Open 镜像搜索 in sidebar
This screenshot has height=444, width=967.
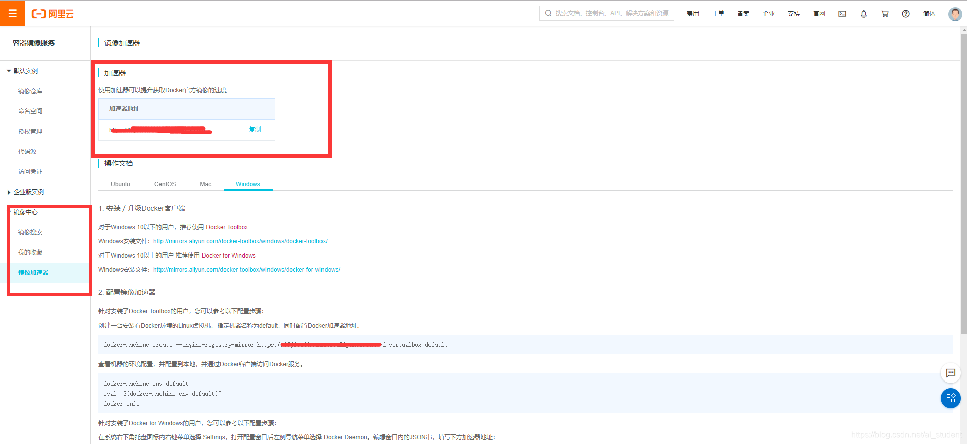[30, 232]
